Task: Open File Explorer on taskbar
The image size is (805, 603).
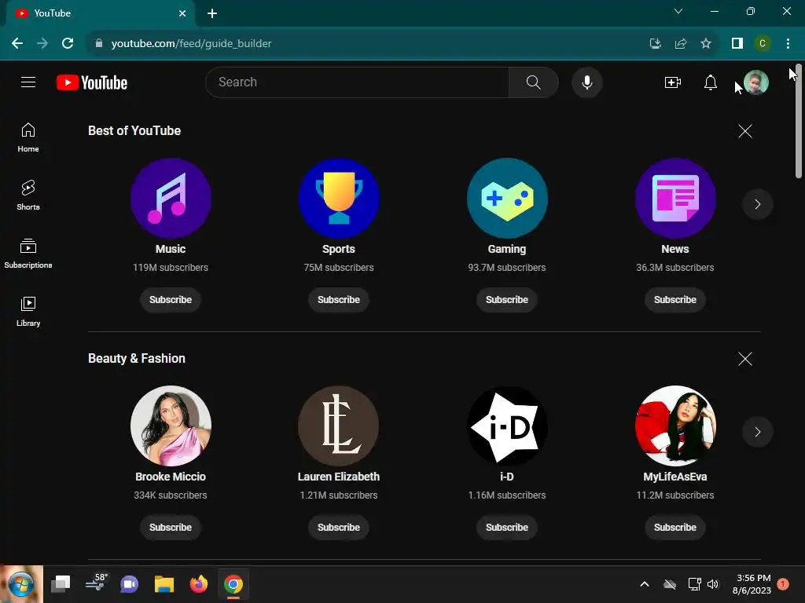Action: (x=164, y=584)
